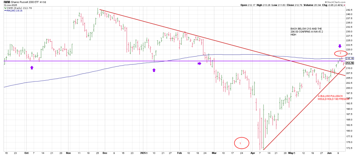This screenshot has width=356, height=155.
Task: Click the purple up arrow near October
Action: pyautogui.click(x=32, y=67)
